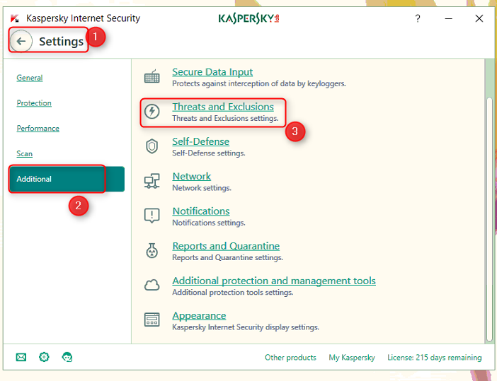Select the Scan section

[24, 154]
